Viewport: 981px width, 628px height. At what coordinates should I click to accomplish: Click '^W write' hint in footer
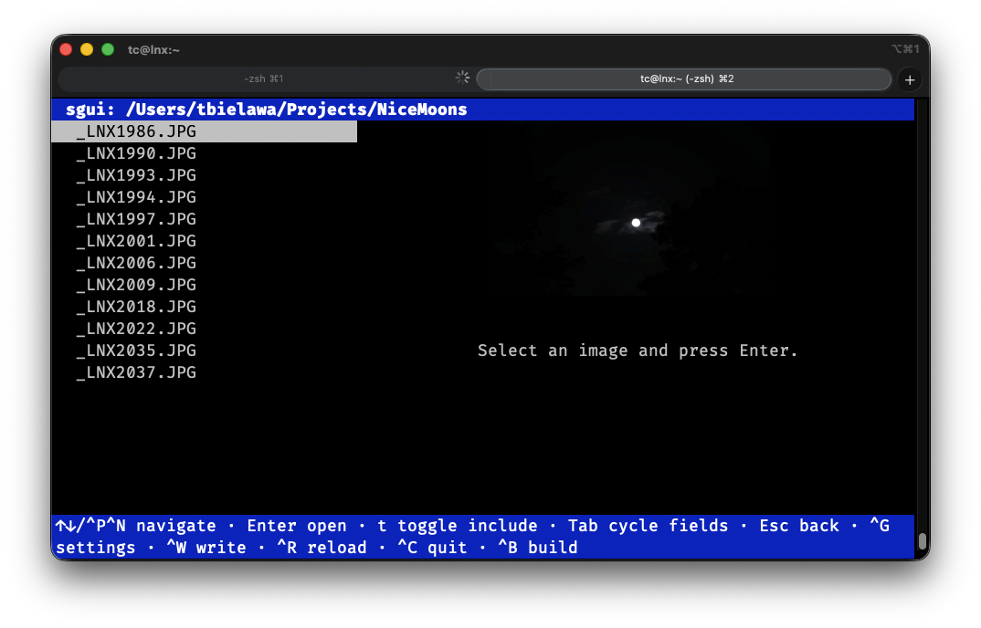pos(206,548)
